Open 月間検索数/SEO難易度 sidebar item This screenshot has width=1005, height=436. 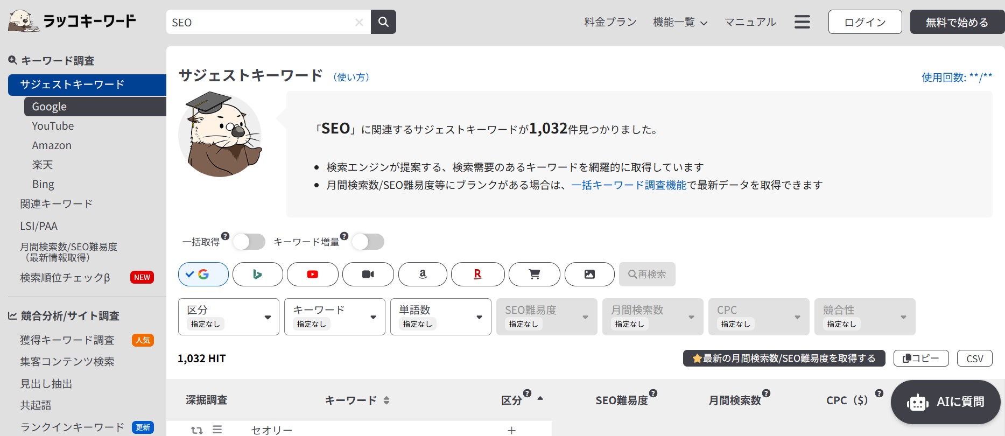[x=68, y=252]
